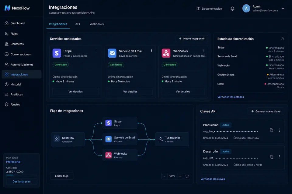Click the Admin avatar circle
The image size is (292, 194).
coord(246,8)
